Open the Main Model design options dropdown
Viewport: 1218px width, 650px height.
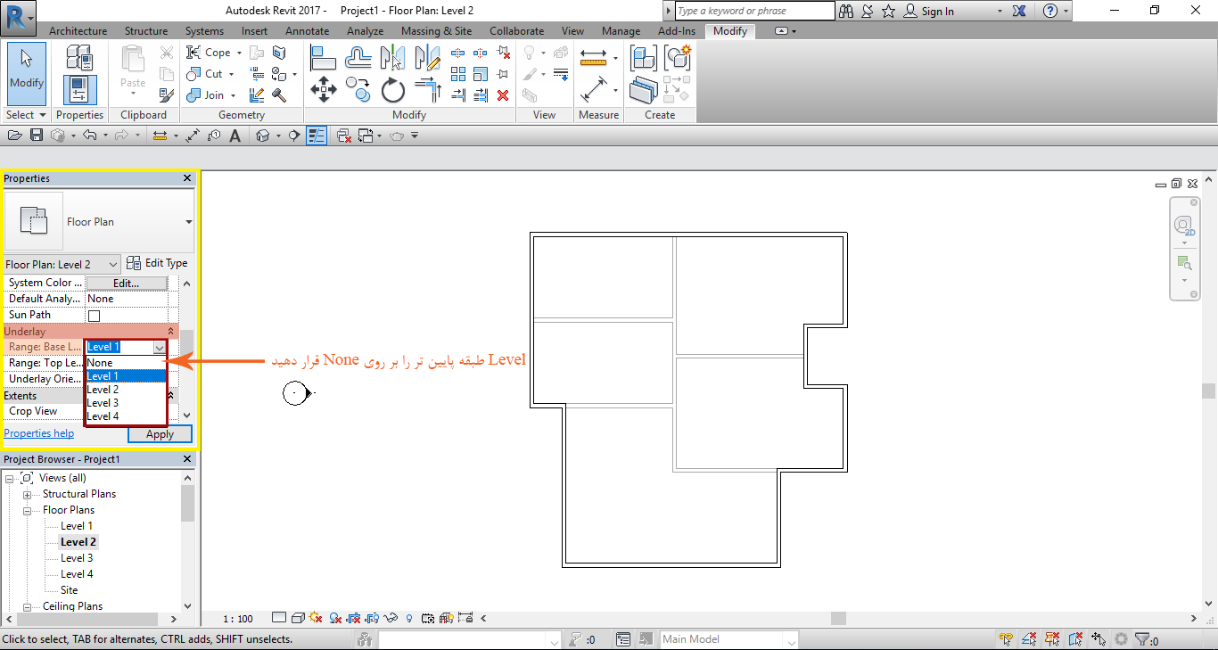[x=729, y=639]
